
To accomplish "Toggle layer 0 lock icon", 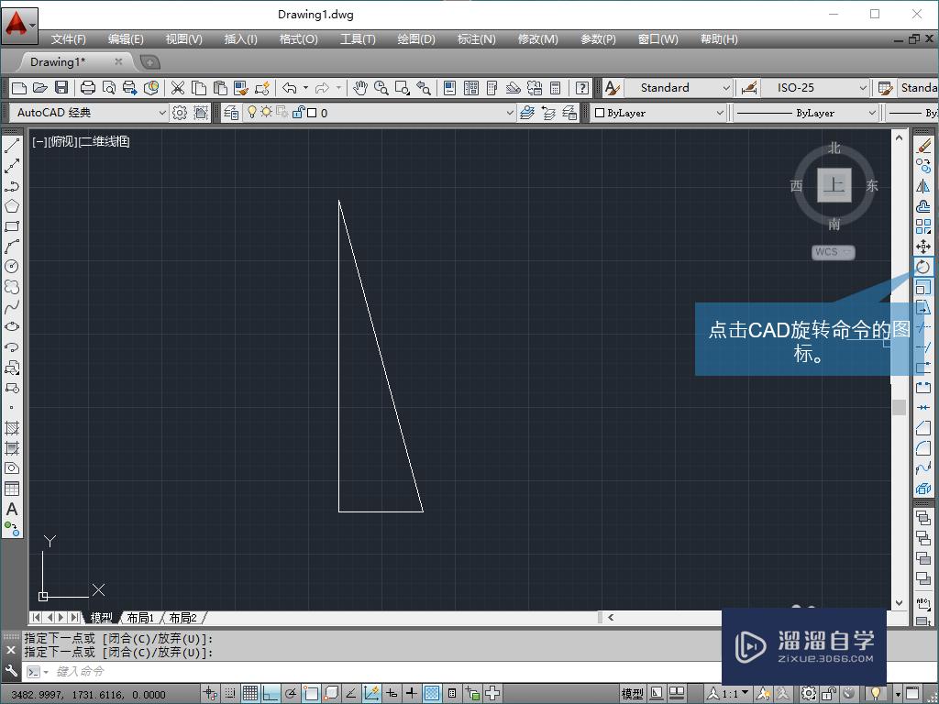I will coord(298,112).
